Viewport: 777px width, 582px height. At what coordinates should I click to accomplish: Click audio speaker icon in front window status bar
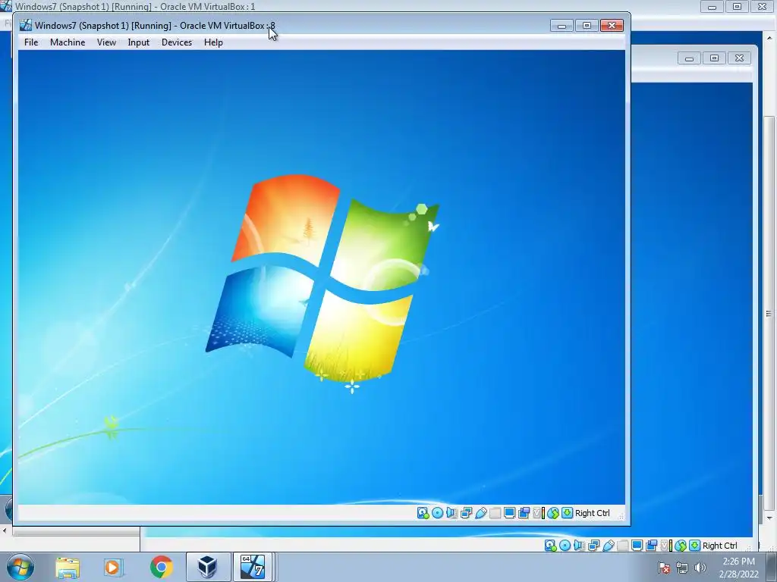tap(451, 513)
